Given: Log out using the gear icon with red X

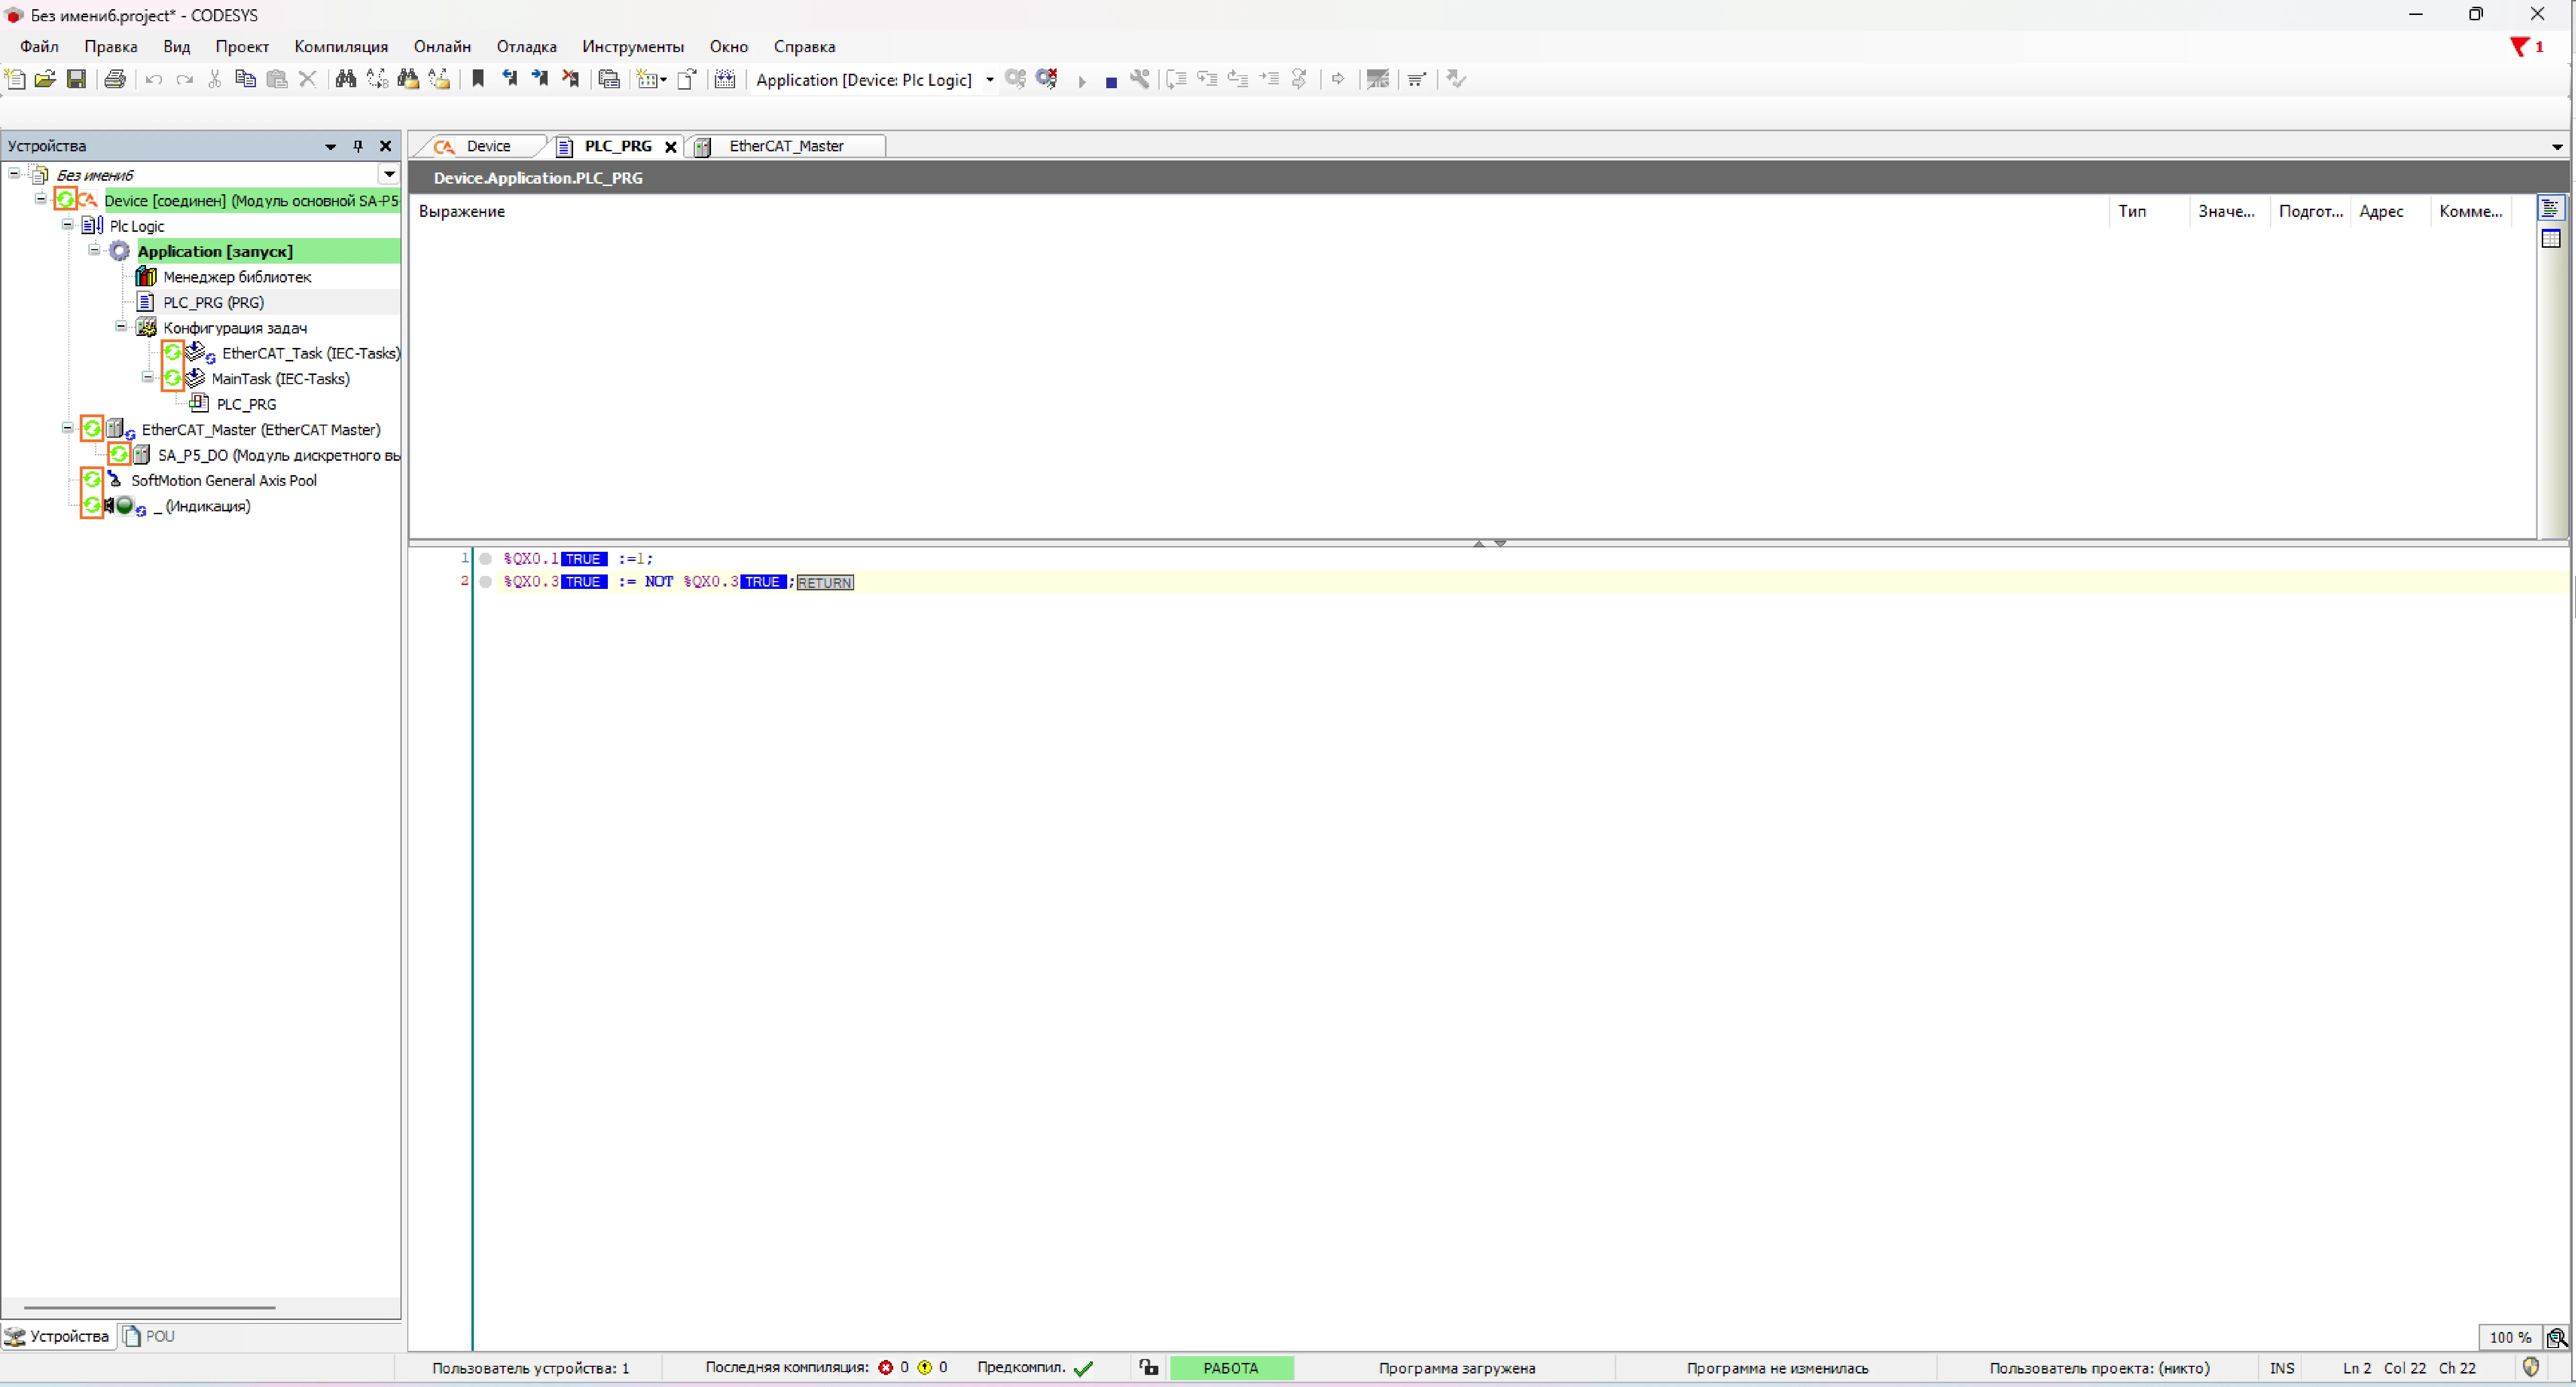Looking at the screenshot, I should tap(1047, 79).
